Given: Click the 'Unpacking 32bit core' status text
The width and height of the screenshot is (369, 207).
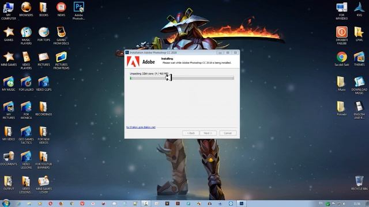Looking at the screenshot, I should click(x=149, y=74).
